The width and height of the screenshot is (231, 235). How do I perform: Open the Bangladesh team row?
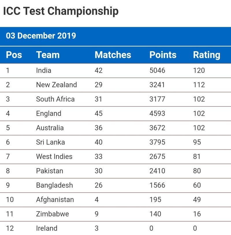click(54, 185)
